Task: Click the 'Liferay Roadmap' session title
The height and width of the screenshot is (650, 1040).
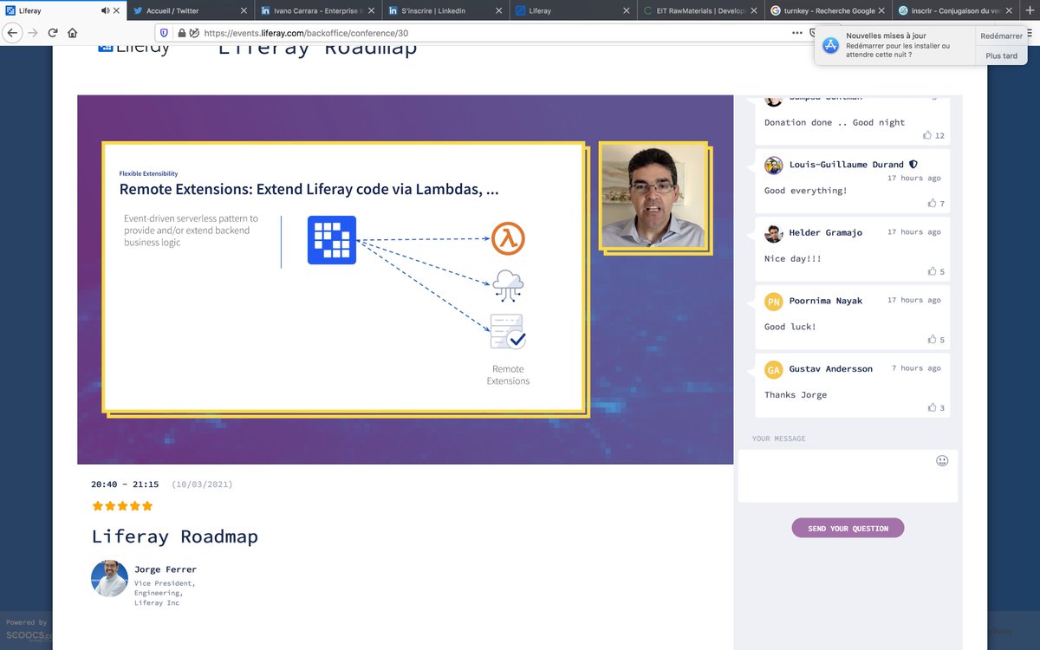Action: [x=175, y=536]
